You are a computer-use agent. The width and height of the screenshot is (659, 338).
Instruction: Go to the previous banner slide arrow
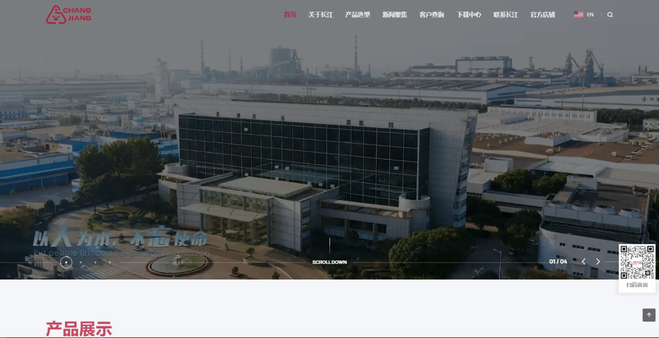tap(583, 261)
